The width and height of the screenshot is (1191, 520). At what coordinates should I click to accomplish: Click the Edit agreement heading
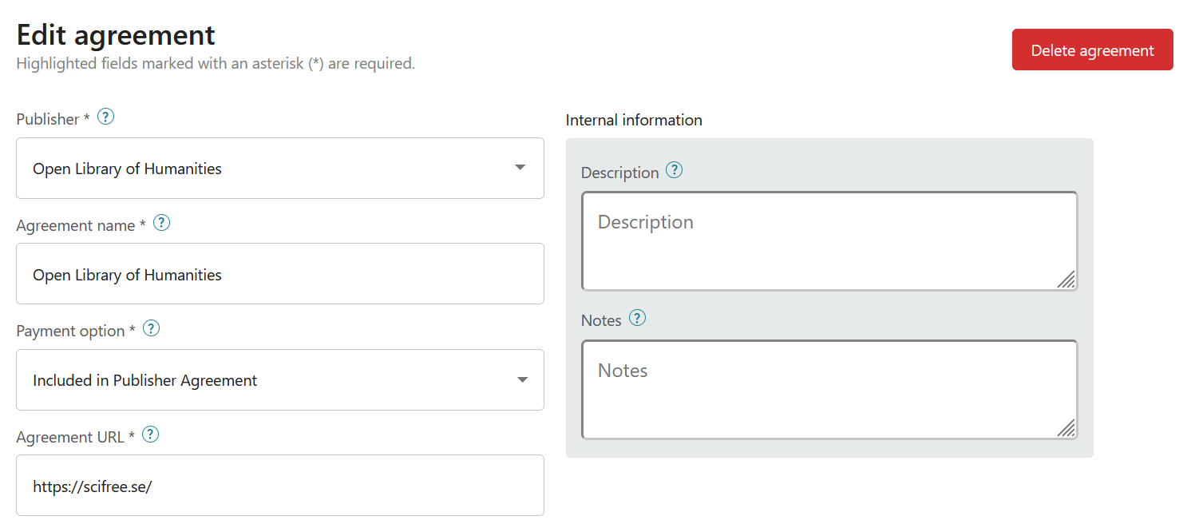pos(115,34)
